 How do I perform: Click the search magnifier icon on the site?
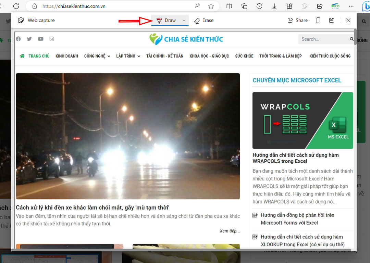tap(351, 39)
